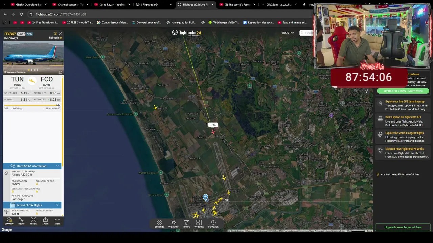Open the tab search dropdown arrow
The height and width of the screenshot is (243, 433).
[4, 5]
